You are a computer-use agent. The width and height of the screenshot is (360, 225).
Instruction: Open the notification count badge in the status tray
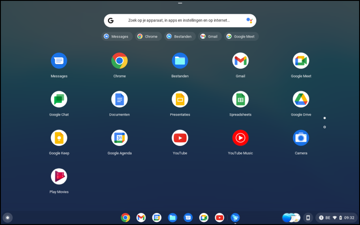321,218
